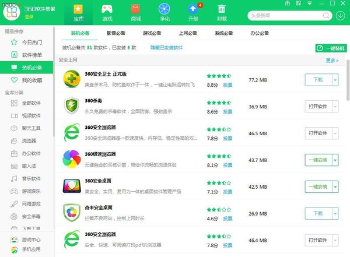Open the 聊天工具 category

click(27, 128)
